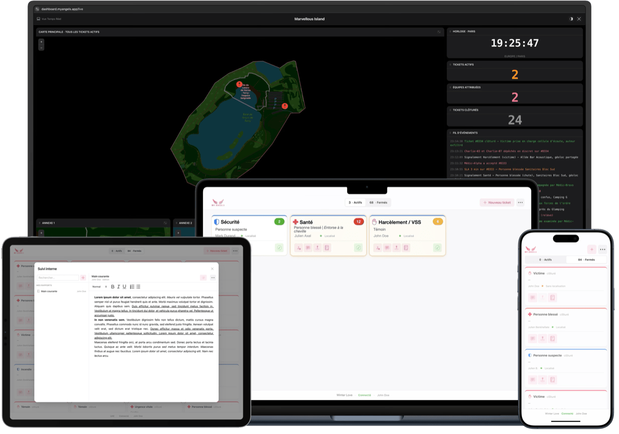The height and width of the screenshot is (434, 619).
Task: Insert a bulleted list in editor
Action: pyautogui.click(x=138, y=287)
